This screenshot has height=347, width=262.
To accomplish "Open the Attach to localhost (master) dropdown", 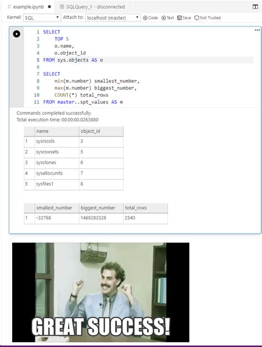I will 113,18.
